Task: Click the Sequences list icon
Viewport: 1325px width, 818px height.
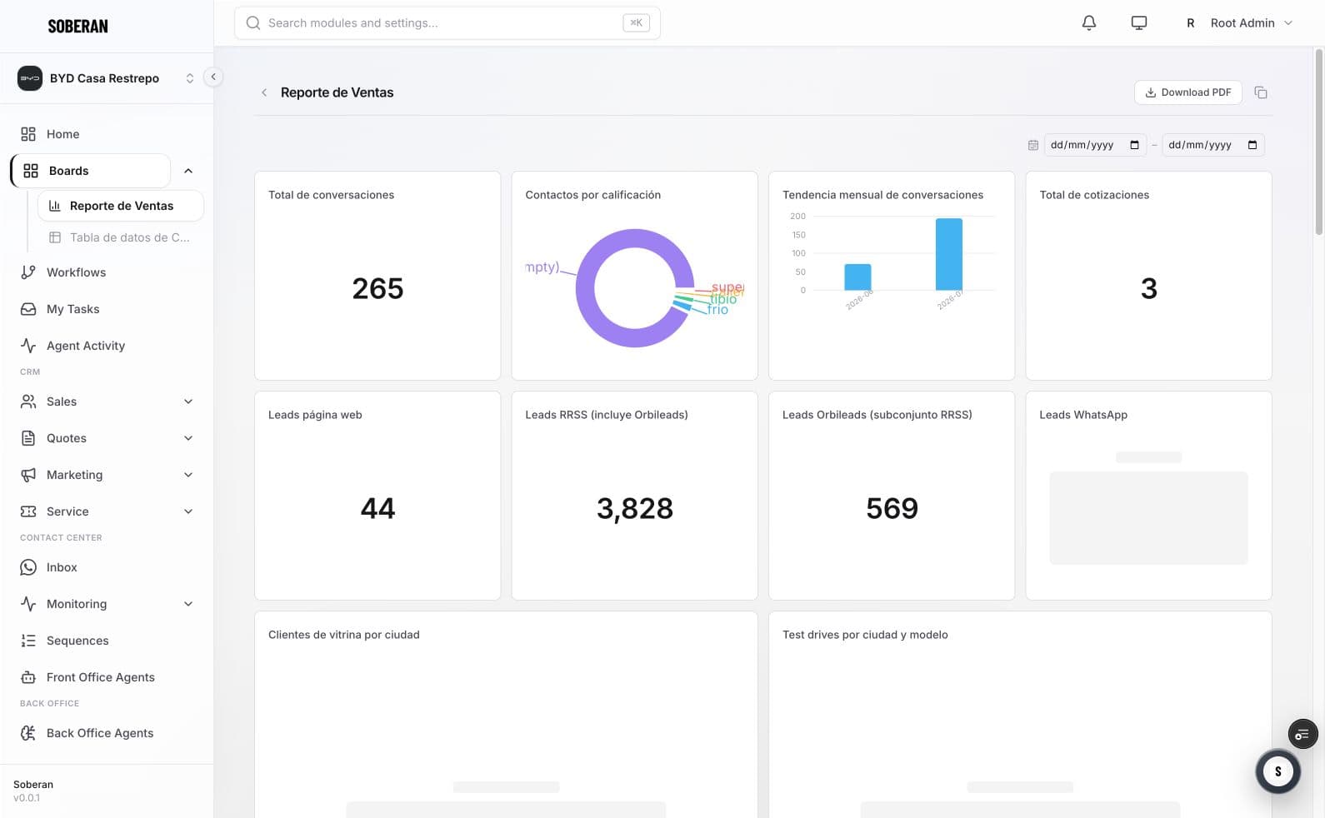Action: point(28,641)
